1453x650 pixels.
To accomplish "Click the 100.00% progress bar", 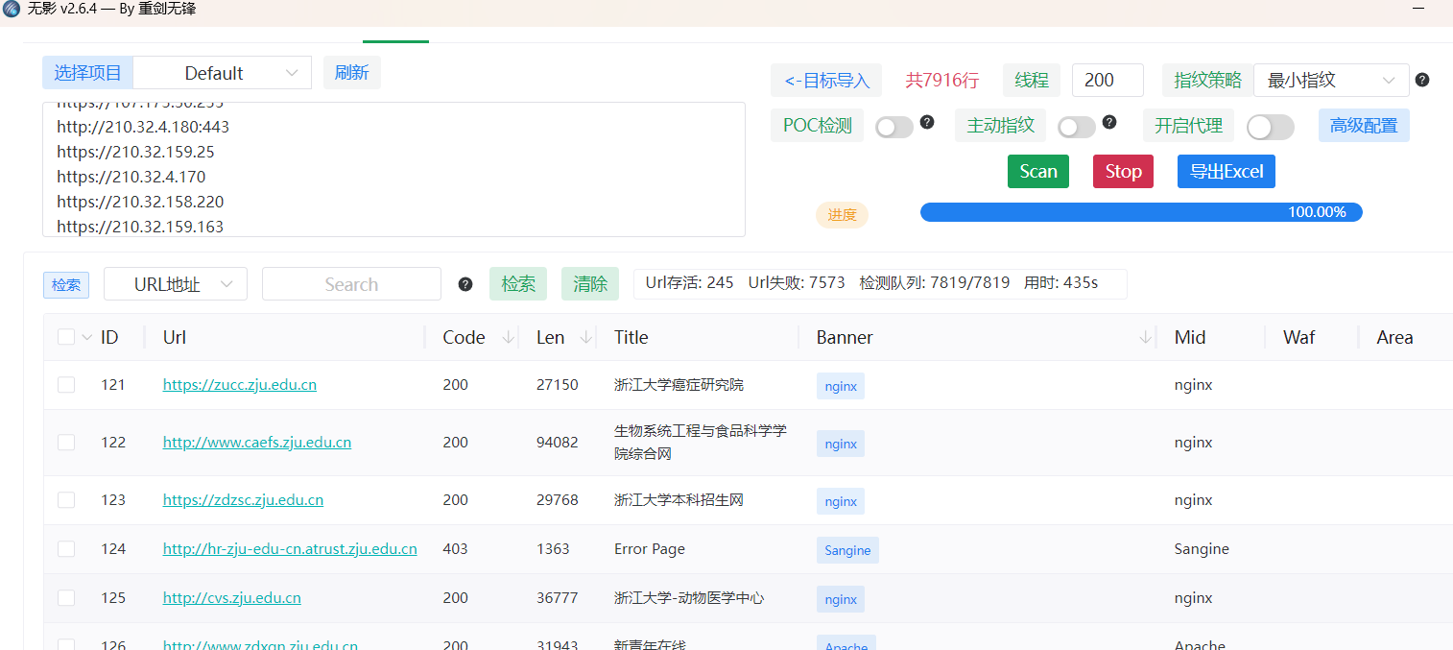I will click(x=1141, y=212).
